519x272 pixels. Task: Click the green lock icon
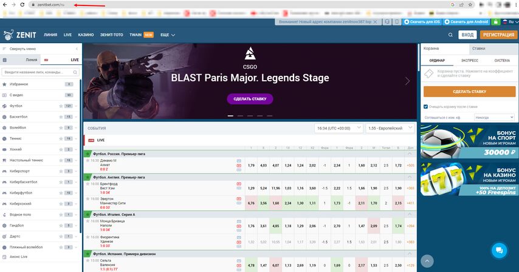(495, 22)
